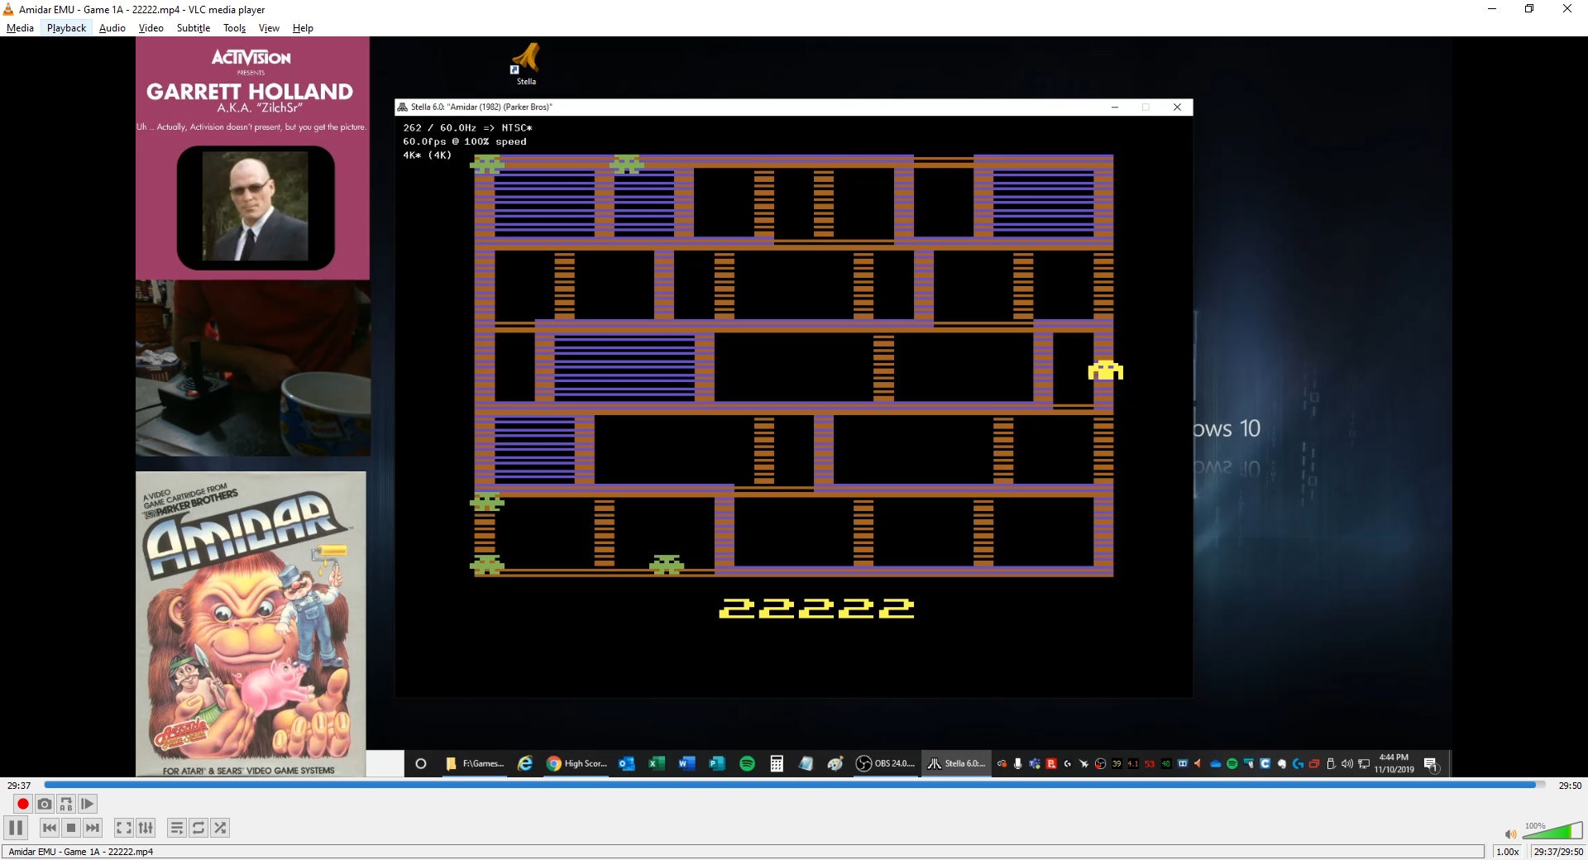Toggle loop repeat mode
Image resolution: width=1588 pixels, height=860 pixels.
click(198, 828)
